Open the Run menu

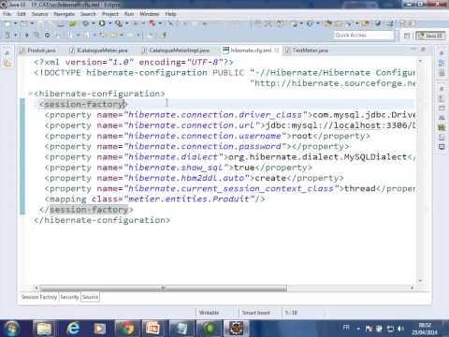129,14
